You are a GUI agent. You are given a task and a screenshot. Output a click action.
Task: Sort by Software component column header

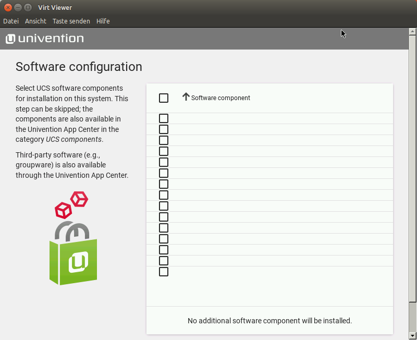point(220,98)
